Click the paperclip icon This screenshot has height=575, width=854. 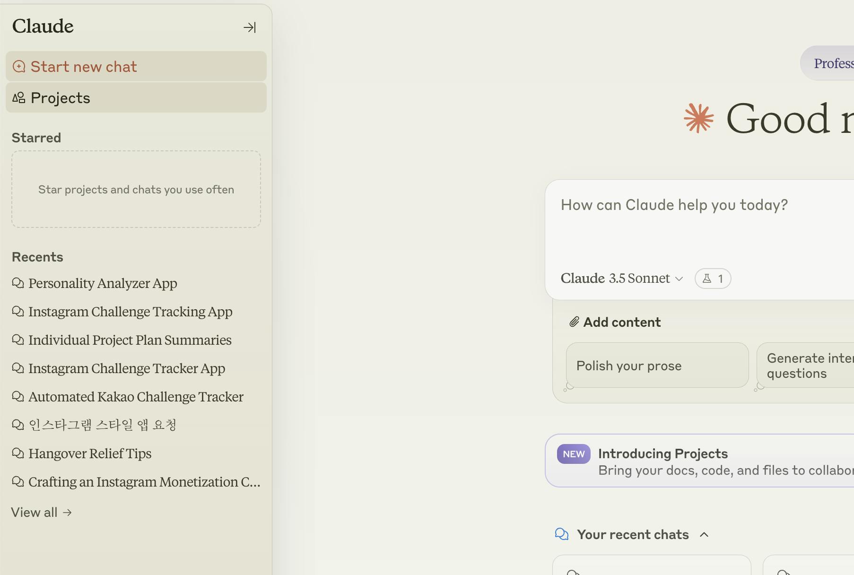pyautogui.click(x=574, y=322)
